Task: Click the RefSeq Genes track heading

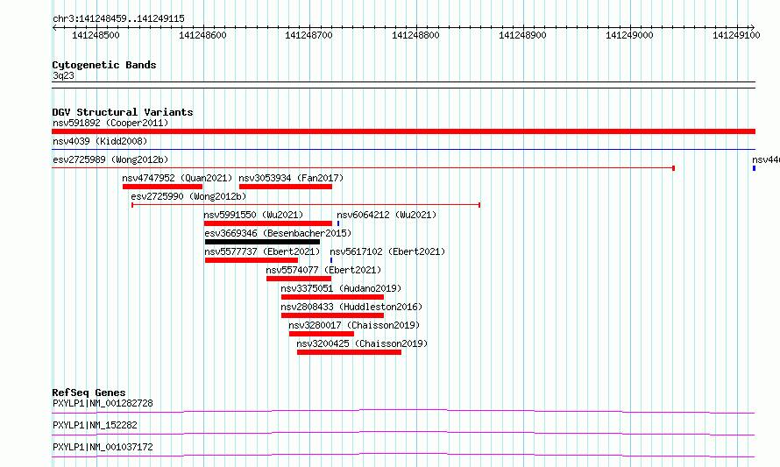Action: point(89,393)
